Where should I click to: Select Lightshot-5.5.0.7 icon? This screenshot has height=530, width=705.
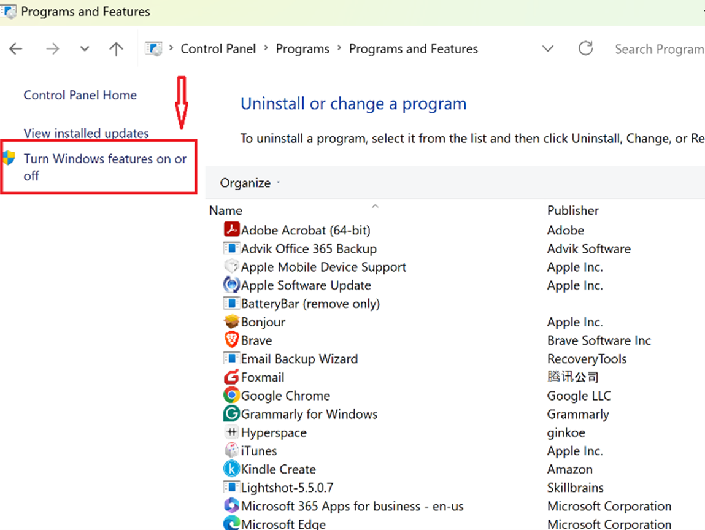point(231,487)
